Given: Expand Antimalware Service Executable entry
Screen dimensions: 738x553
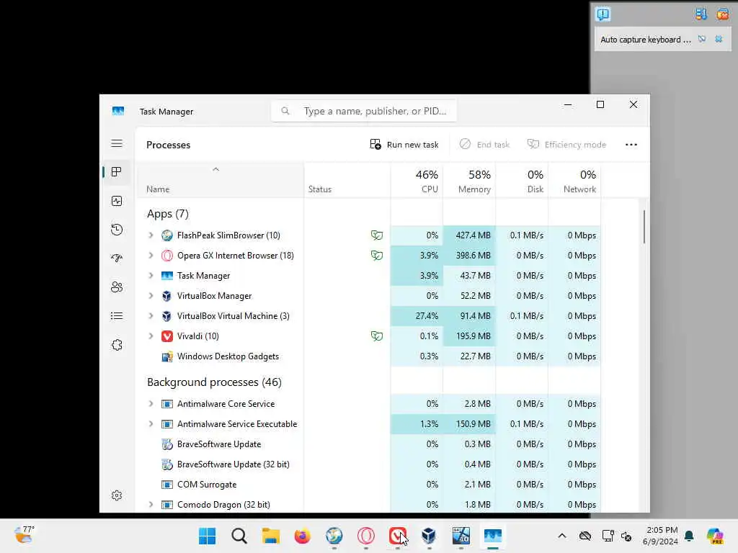Looking at the screenshot, I should point(151,423).
